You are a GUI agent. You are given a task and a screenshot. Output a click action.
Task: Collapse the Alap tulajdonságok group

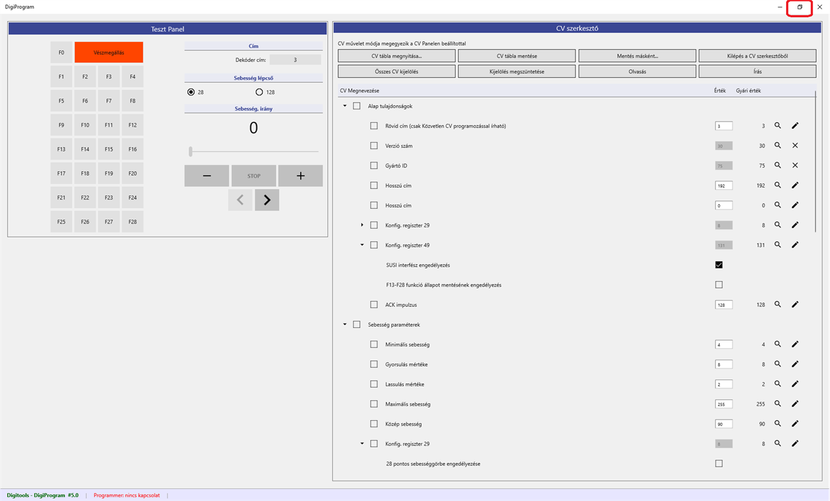coord(345,106)
